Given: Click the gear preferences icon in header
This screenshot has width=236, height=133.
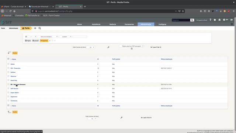Looking at the screenshot, I should tap(224, 20).
